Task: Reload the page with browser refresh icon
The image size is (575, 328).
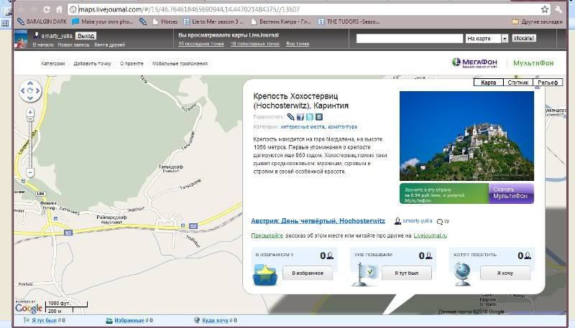Action: [47, 9]
